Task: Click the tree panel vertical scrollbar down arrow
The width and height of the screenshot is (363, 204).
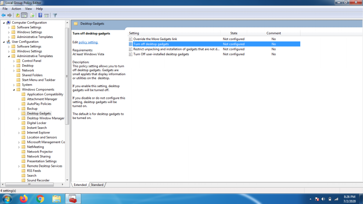Action: pos(67,180)
